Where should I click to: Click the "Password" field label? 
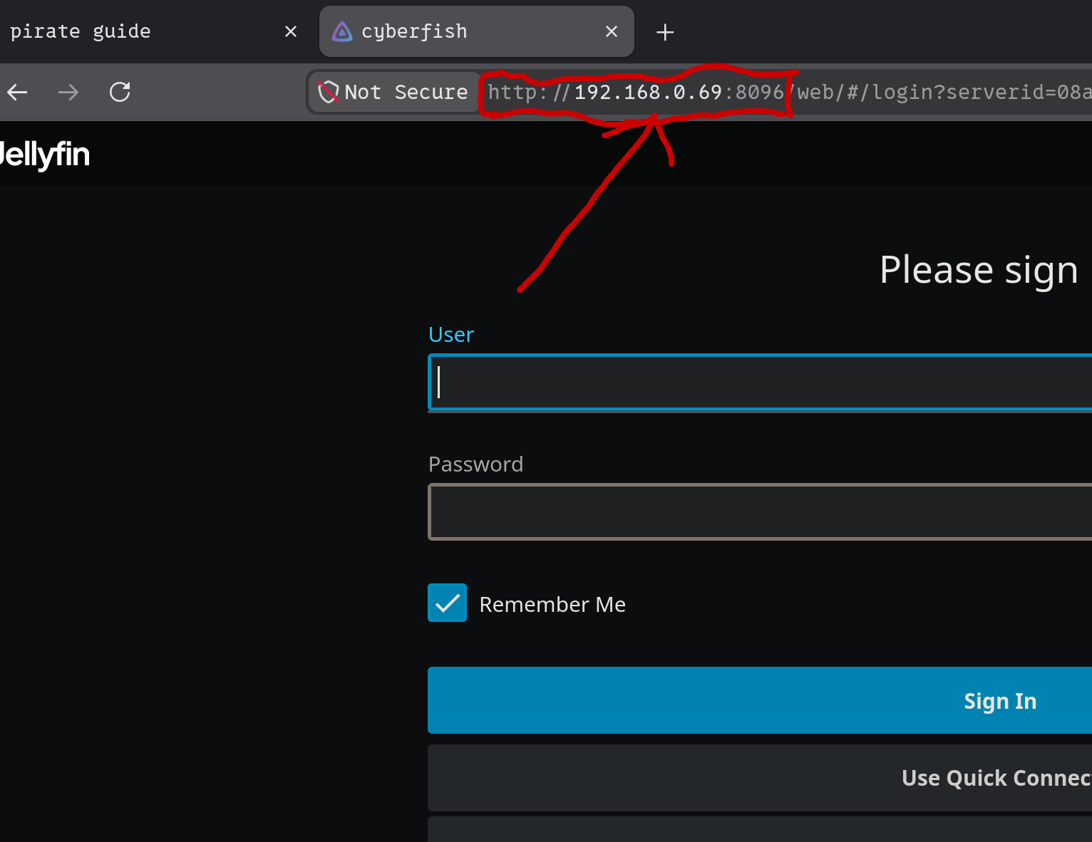point(475,464)
